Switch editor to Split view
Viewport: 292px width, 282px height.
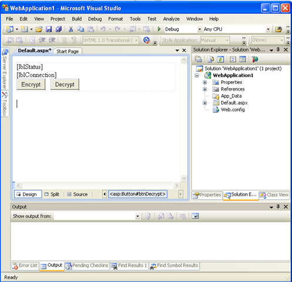[52, 194]
